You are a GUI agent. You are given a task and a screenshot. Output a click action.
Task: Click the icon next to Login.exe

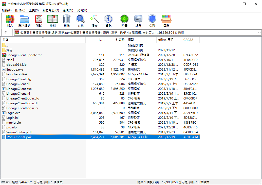(4, 113)
